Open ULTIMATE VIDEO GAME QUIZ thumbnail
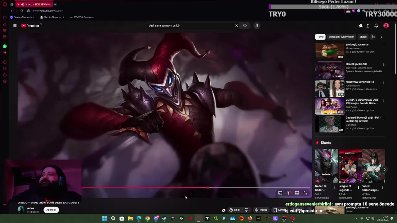Screen dimensions: 397x223 (330, 106)
